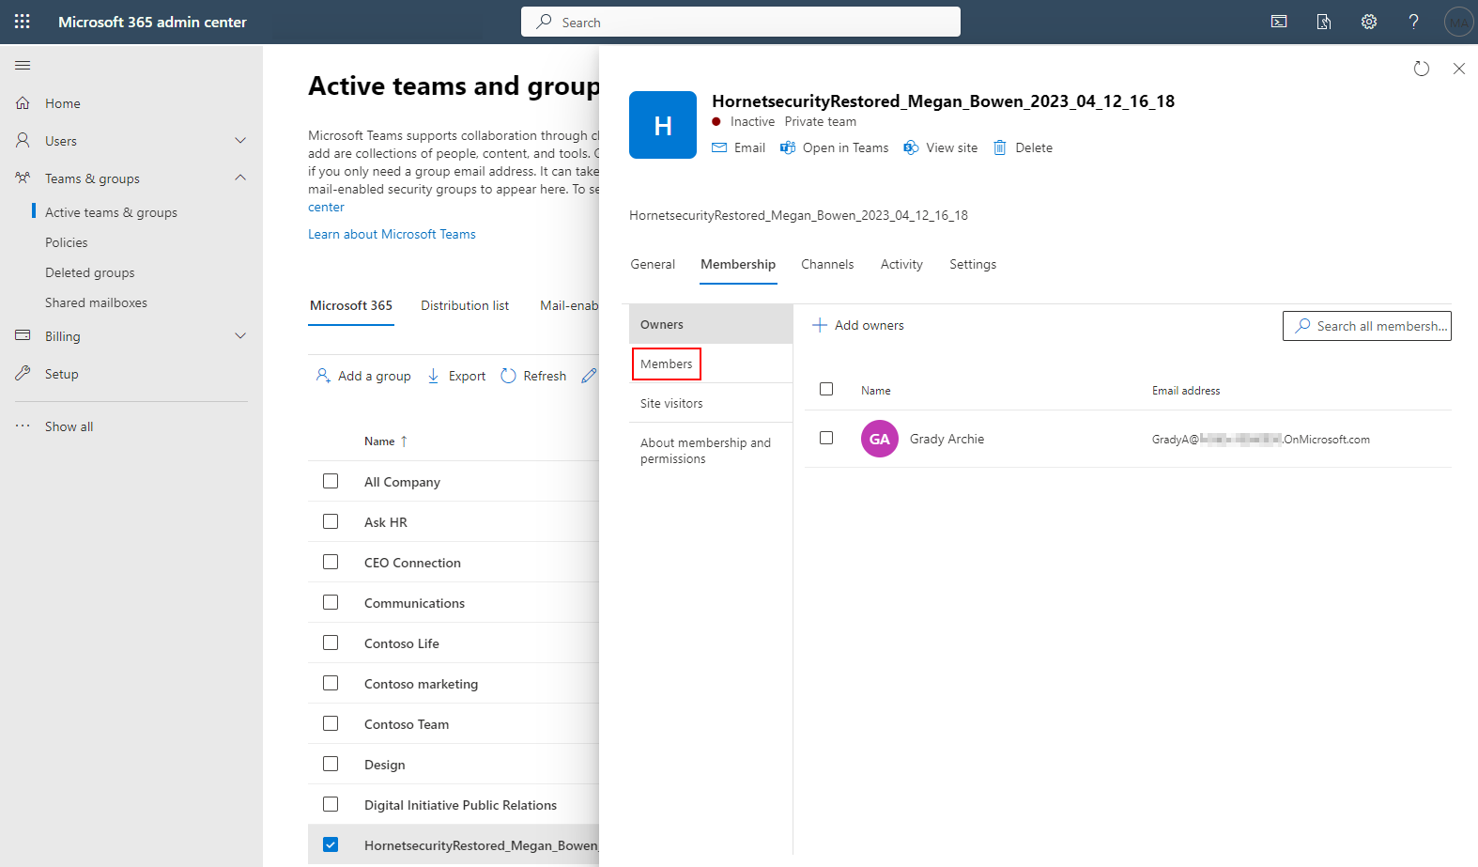Expand the Users menu chevron
1478x867 pixels.
tap(240, 141)
